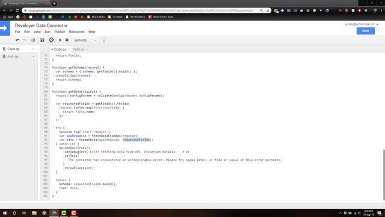The height and width of the screenshot is (217, 385).
Task: Click the zoom magnifier in the address bar
Action: [261, 11]
